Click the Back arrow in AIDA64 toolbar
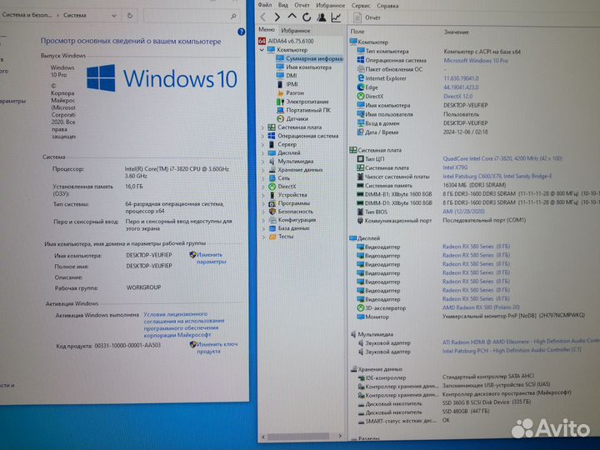600x450 pixels. (264, 17)
